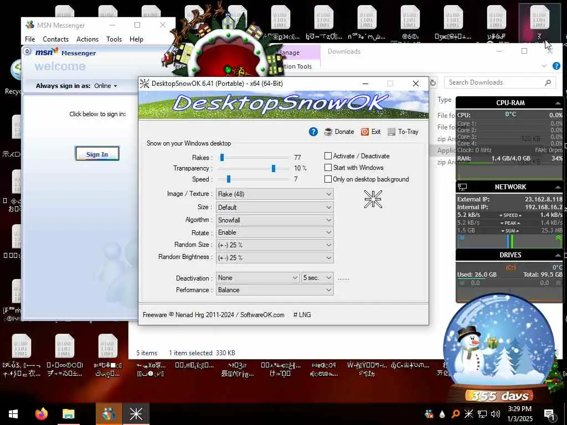The height and width of the screenshot is (425, 567).
Task: Collapse the DRIVES gadget panel arrow
Action: point(558,255)
